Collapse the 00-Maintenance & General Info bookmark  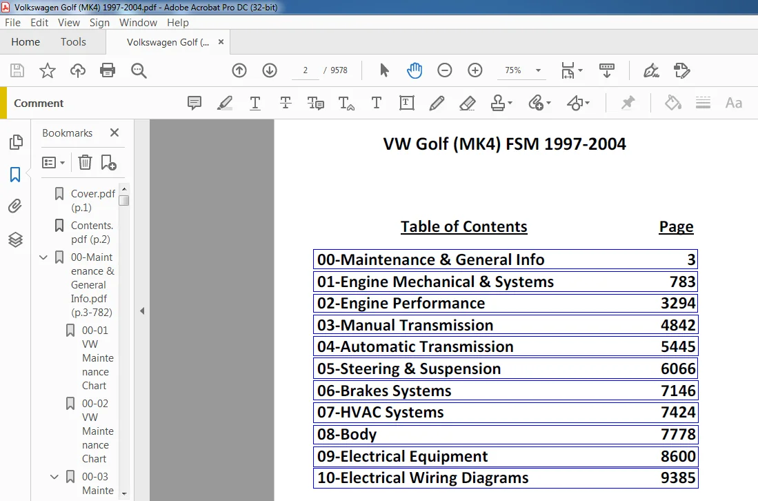click(43, 257)
